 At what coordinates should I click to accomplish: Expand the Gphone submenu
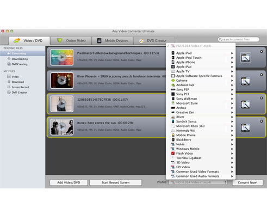pyautogui.click(x=201, y=81)
